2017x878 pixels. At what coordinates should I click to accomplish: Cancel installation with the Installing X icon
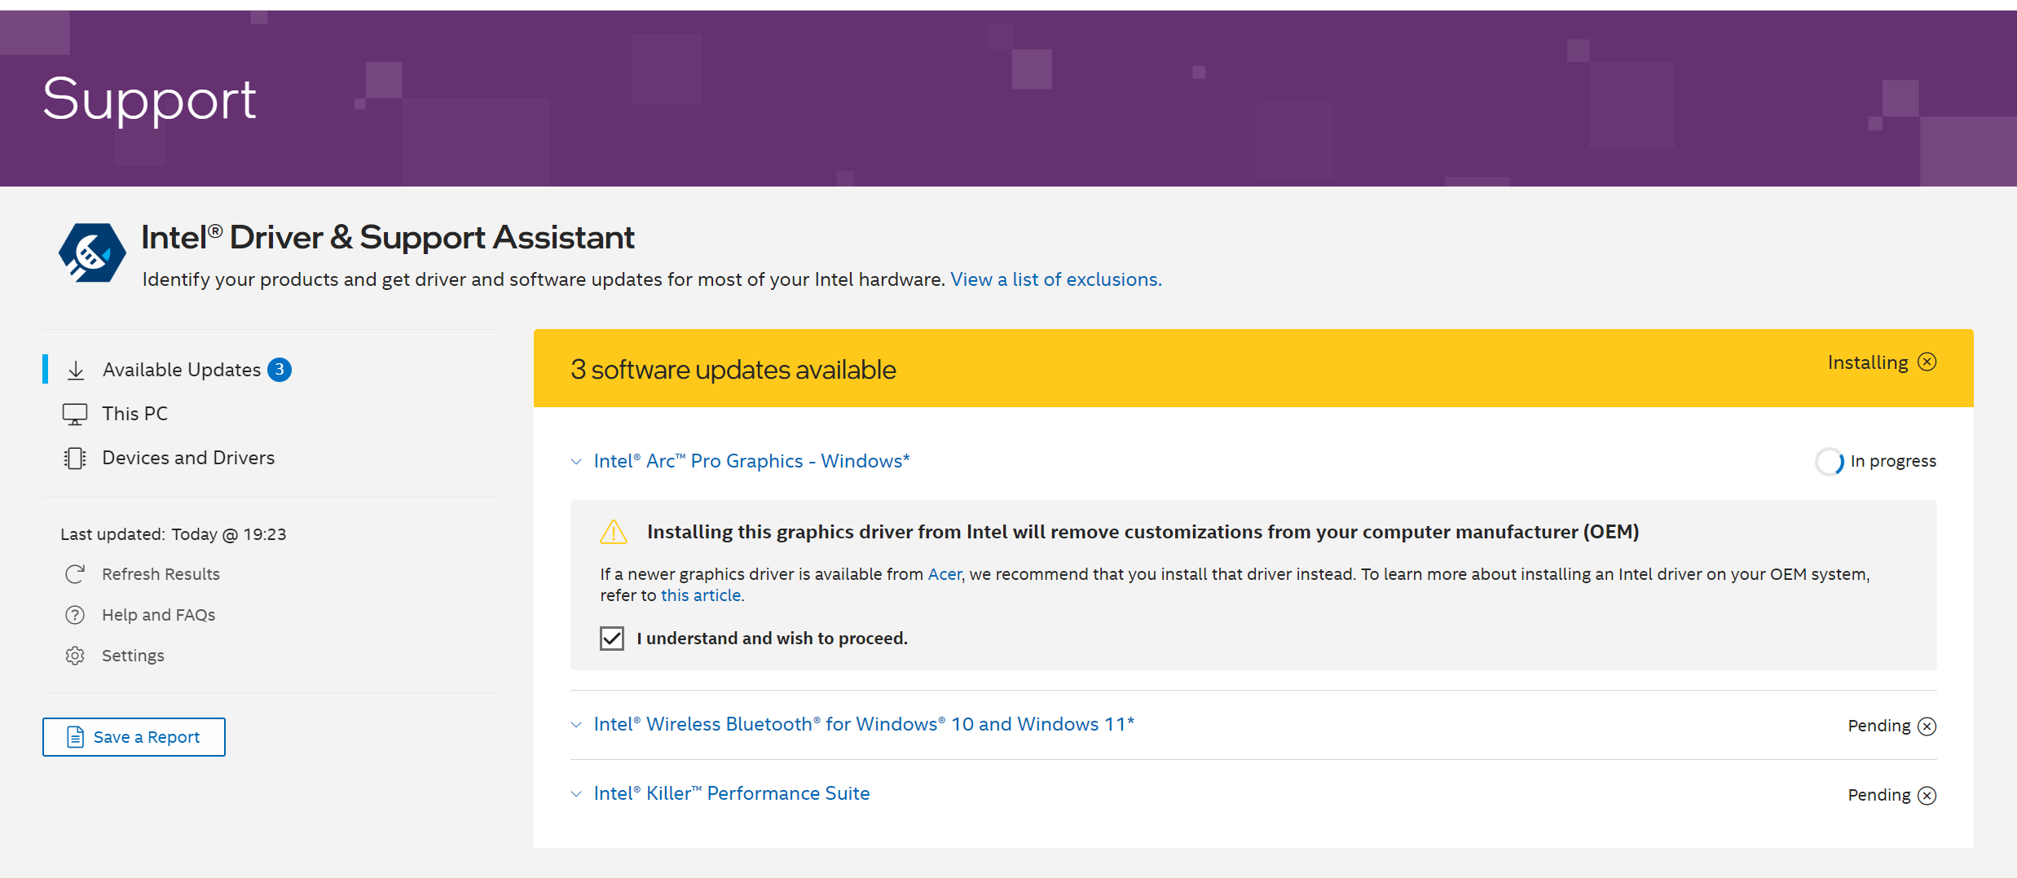1927,362
